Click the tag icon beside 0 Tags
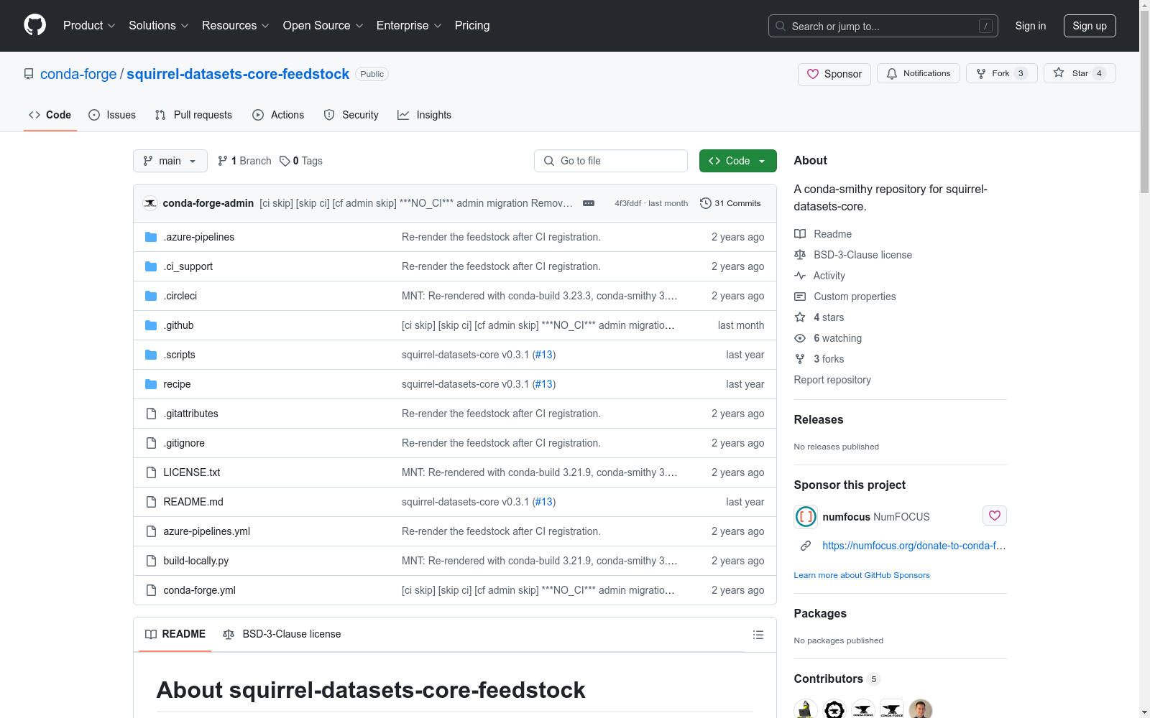1150x718 pixels. (x=285, y=161)
